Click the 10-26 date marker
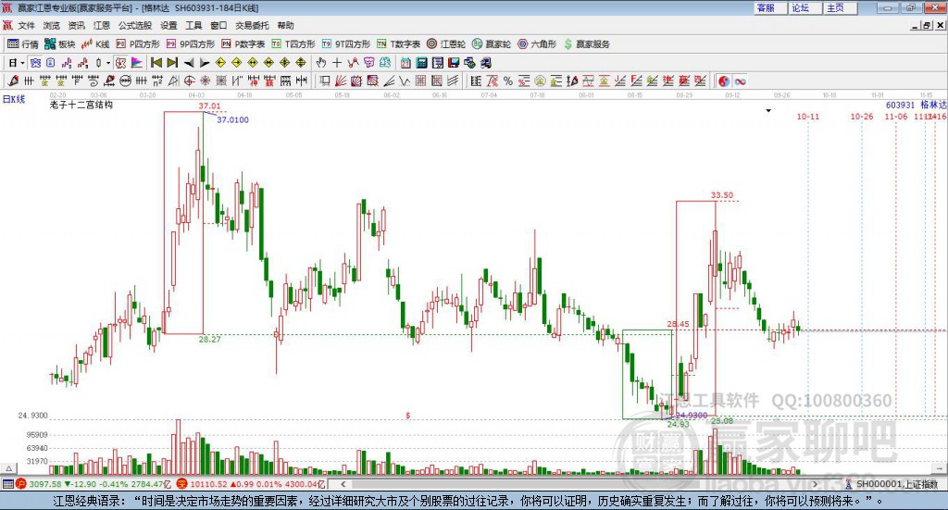Viewport: 948px width, 510px height. point(862,116)
